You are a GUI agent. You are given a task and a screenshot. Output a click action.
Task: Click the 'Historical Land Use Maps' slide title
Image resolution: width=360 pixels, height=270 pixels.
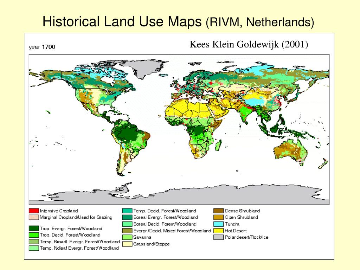(x=122, y=21)
